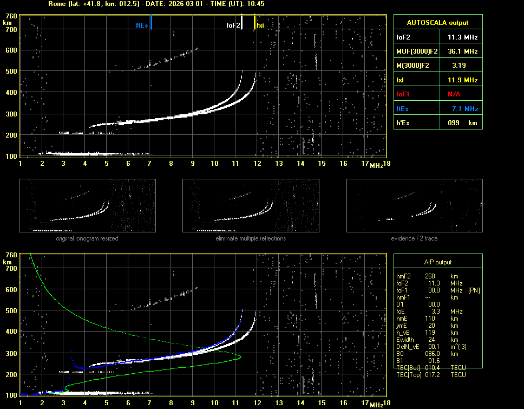Click the yellow fxI marker on top ionogram
The height and width of the screenshot is (409, 524).
point(254,22)
